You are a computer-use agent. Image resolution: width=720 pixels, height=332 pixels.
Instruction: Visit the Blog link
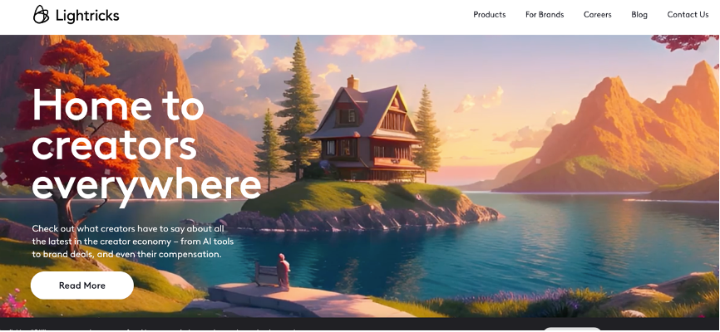[x=639, y=15]
